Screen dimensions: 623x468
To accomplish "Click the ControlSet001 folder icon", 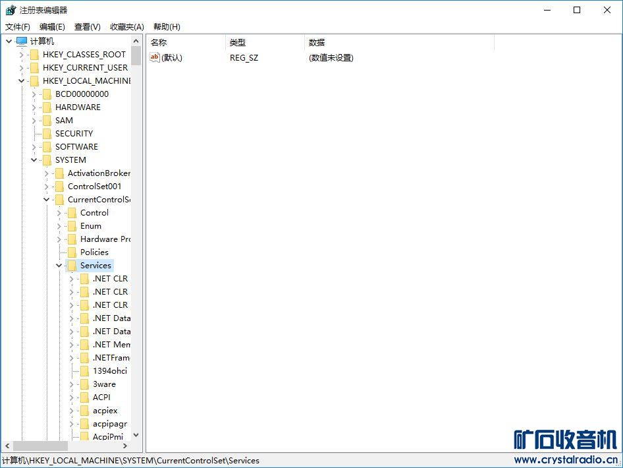I will point(59,186).
